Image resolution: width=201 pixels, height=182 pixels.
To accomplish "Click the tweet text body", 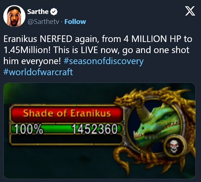I will coord(98,55).
